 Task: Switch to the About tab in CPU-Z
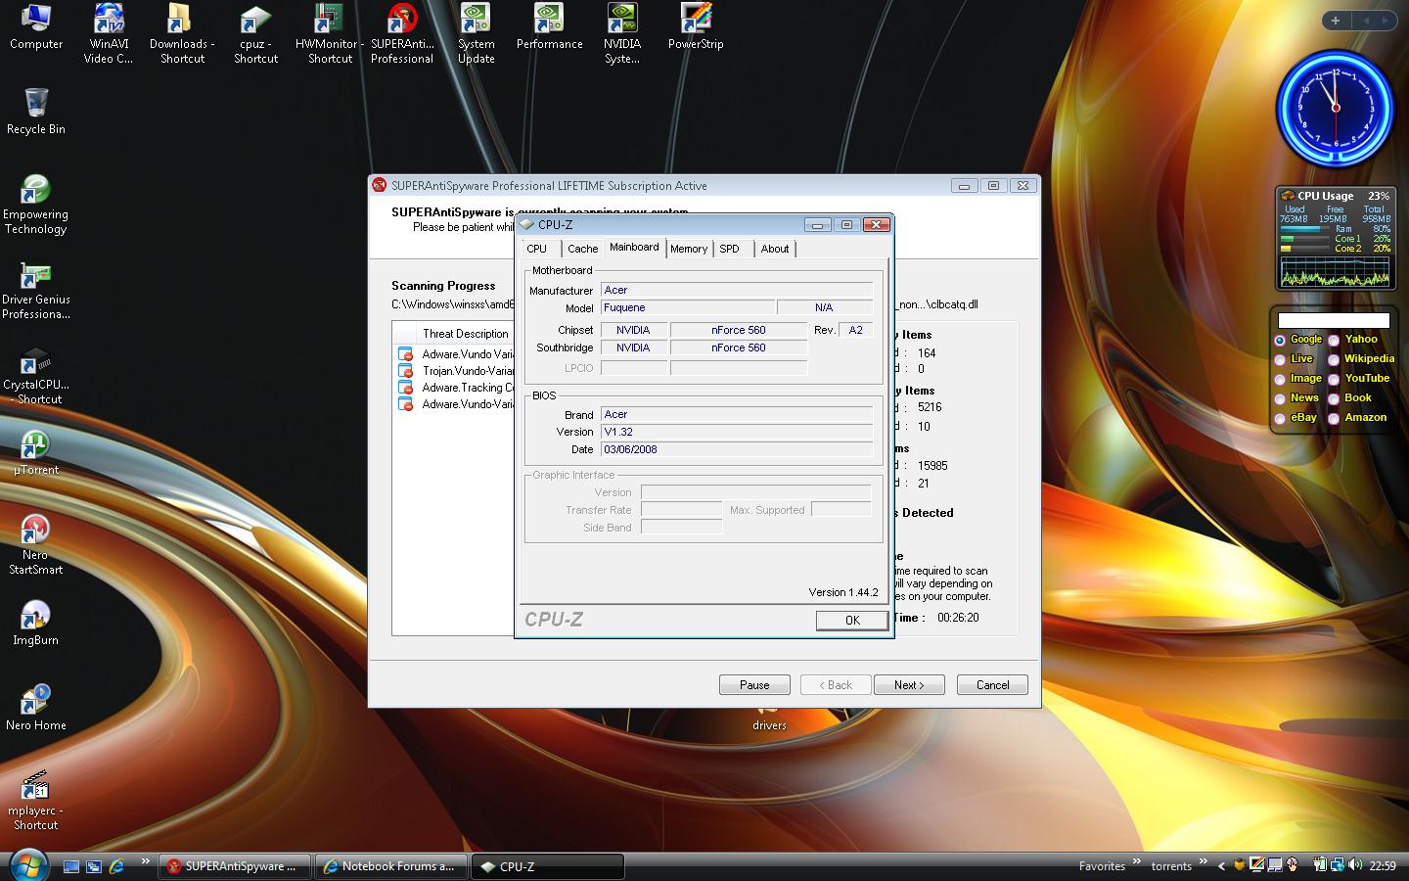click(x=775, y=249)
